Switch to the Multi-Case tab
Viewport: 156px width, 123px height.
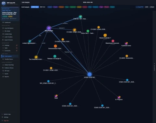pos(43,7)
